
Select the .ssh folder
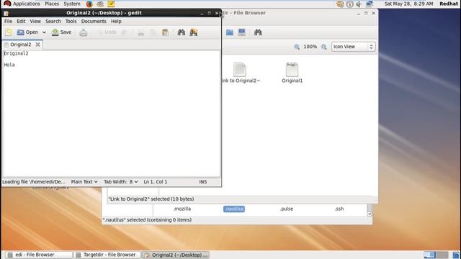[x=339, y=209]
